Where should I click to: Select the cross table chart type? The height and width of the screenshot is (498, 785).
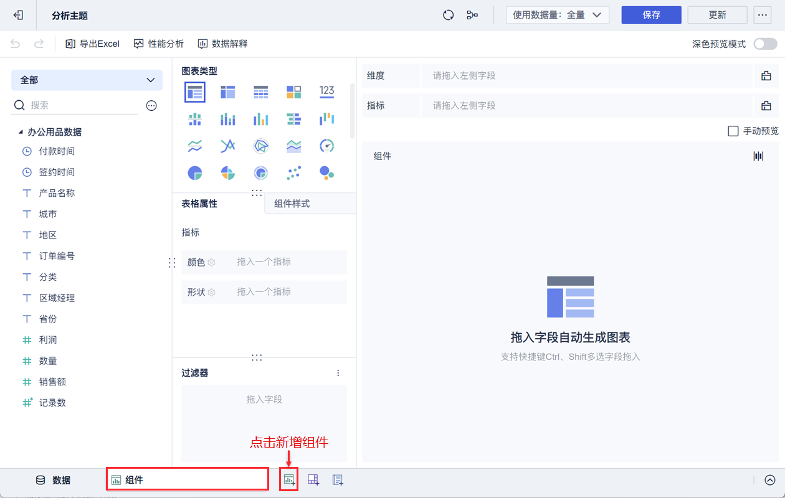228,92
